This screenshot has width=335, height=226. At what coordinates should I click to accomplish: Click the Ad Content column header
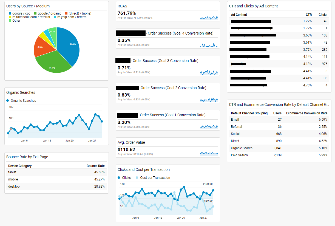(239, 15)
